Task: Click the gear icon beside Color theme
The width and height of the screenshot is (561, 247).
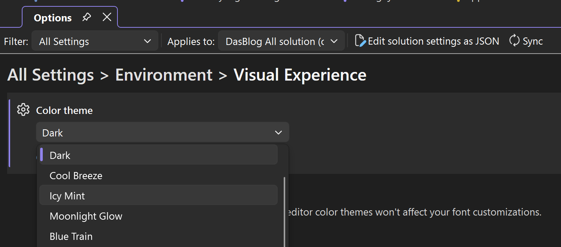Action: 23,109
